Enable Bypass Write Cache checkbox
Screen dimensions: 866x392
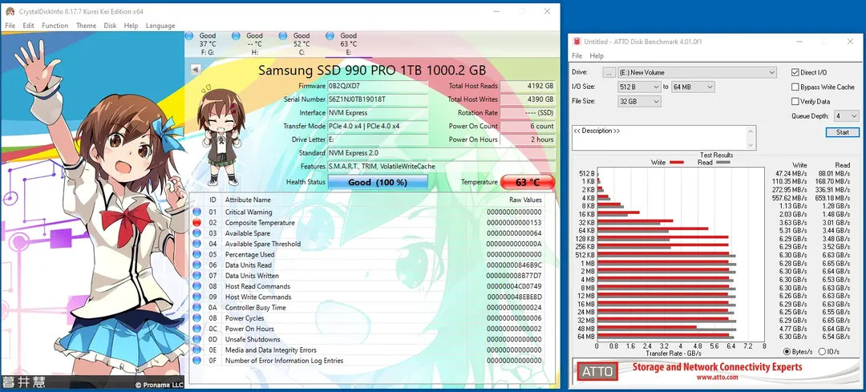(x=795, y=87)
